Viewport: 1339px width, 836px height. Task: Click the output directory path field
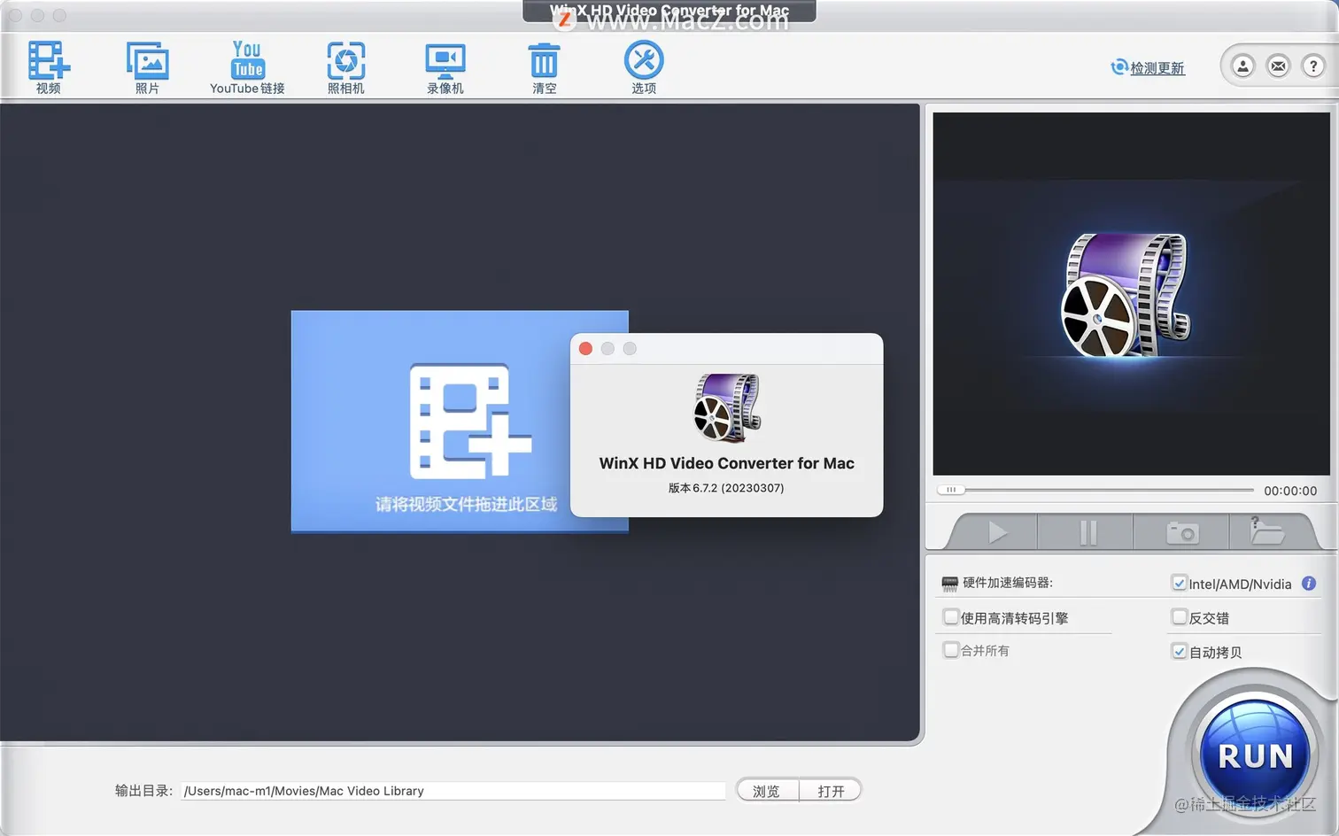tap(452, 790)
